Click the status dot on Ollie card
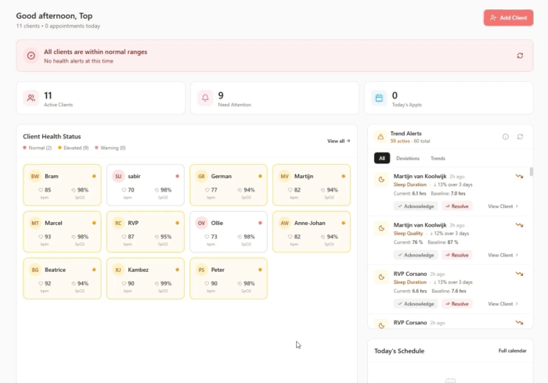The width and height of the screenshot is (548, 383). coord(260,223)
